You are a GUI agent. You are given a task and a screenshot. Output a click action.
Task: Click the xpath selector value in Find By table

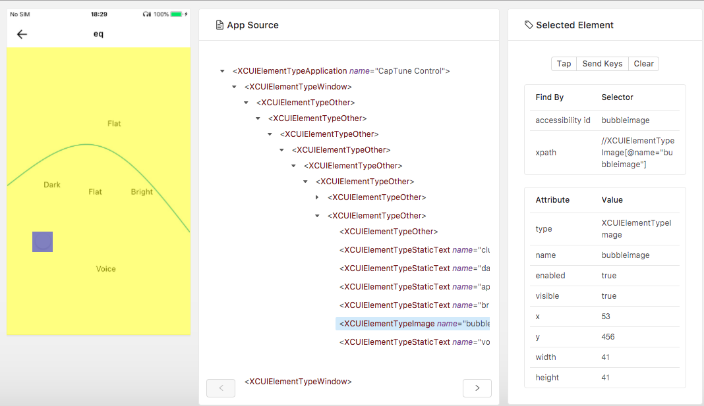click(636, 152)
